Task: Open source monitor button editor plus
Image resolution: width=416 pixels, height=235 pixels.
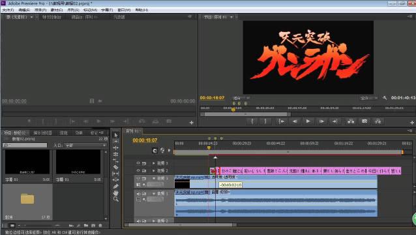Action: (x=192, y=123)
